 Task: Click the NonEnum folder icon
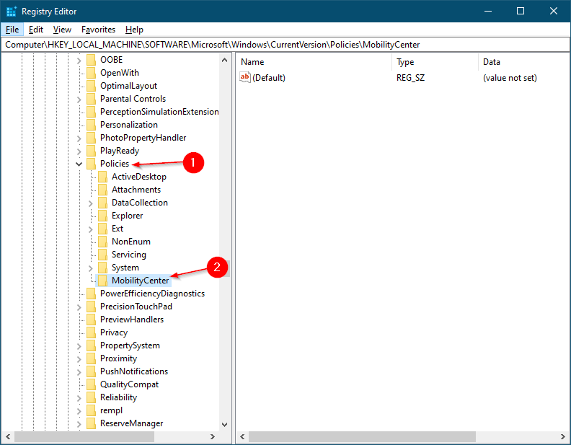tap(102, 242)
